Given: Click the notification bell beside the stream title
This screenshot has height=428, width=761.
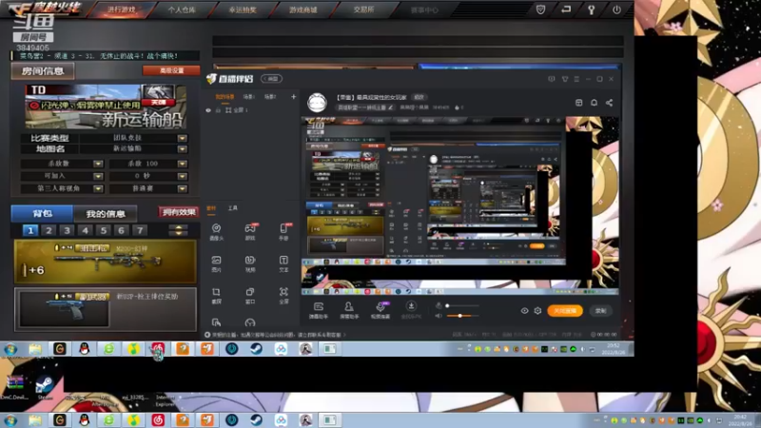Looking at the screenshot, I should tap(594, 103).
